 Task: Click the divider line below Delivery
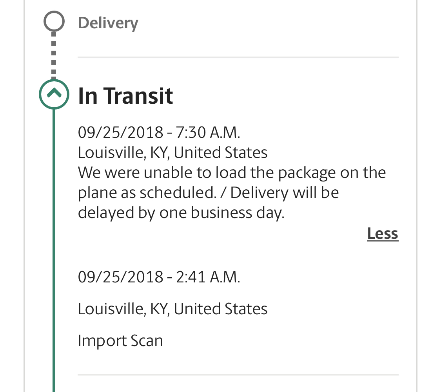click(x=238, y=57)
